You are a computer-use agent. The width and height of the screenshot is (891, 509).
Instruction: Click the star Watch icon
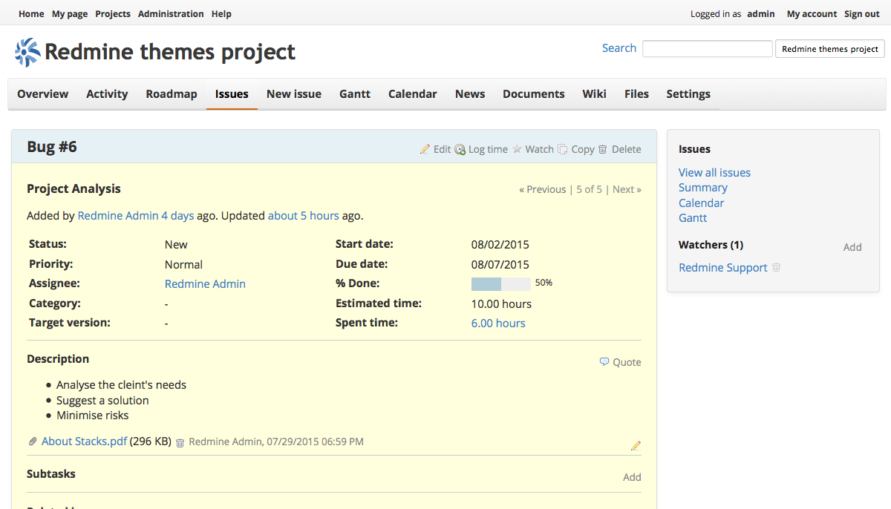[x=517, y=149]
